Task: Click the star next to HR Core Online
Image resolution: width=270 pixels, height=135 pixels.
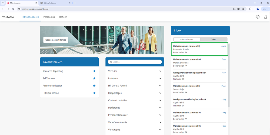Action: pos(94,93)
